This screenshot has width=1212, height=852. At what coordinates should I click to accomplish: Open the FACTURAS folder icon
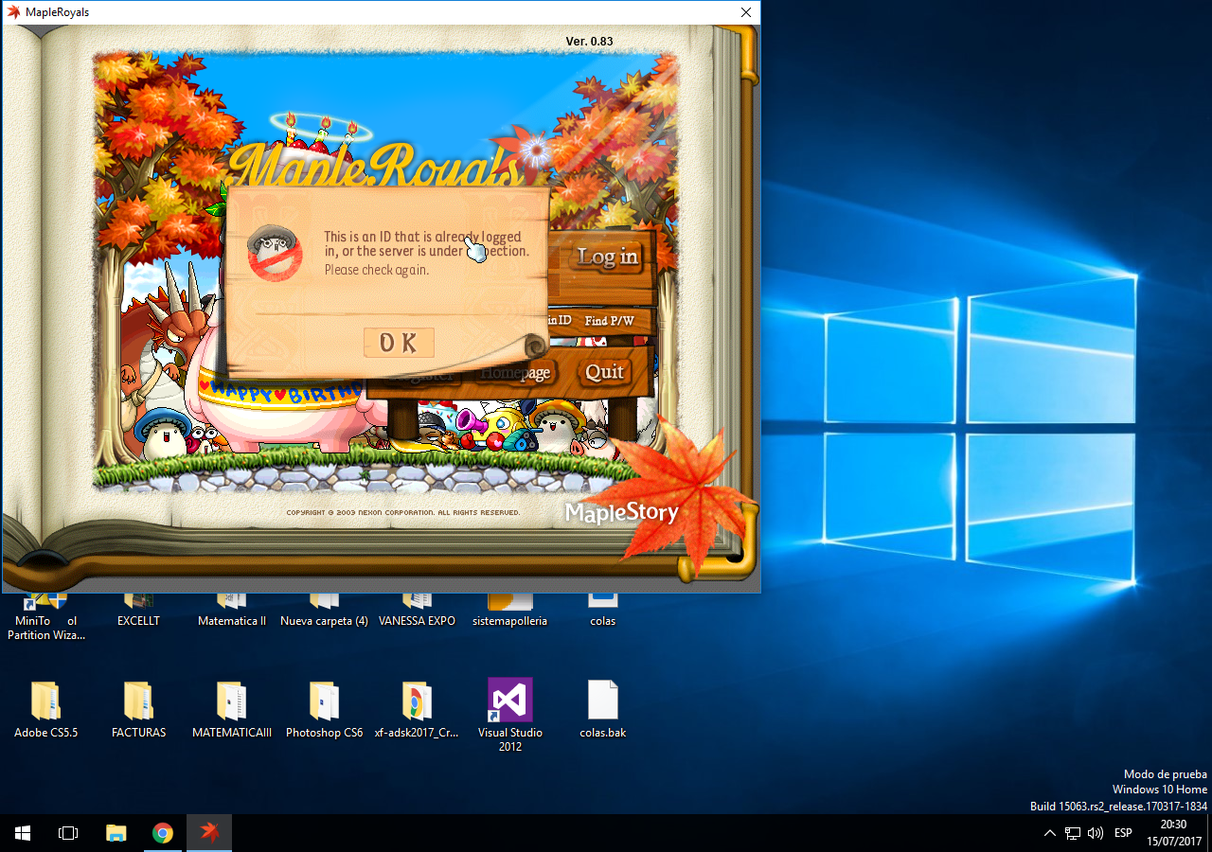(138, 701)
